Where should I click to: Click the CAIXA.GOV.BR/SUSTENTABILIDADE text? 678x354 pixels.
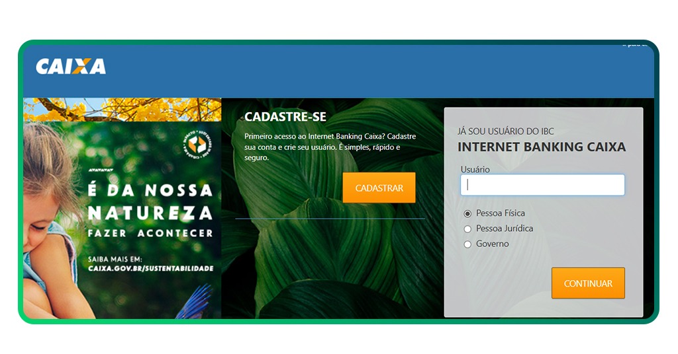[151, 268]
